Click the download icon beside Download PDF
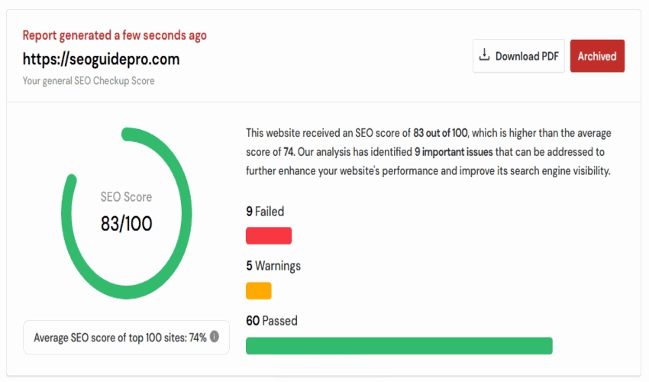The width and height of the screenshot is (649, 382). coord(484,56)
